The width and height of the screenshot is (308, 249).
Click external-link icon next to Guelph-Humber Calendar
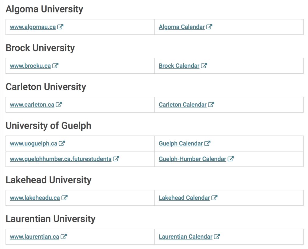coord(231,159)
